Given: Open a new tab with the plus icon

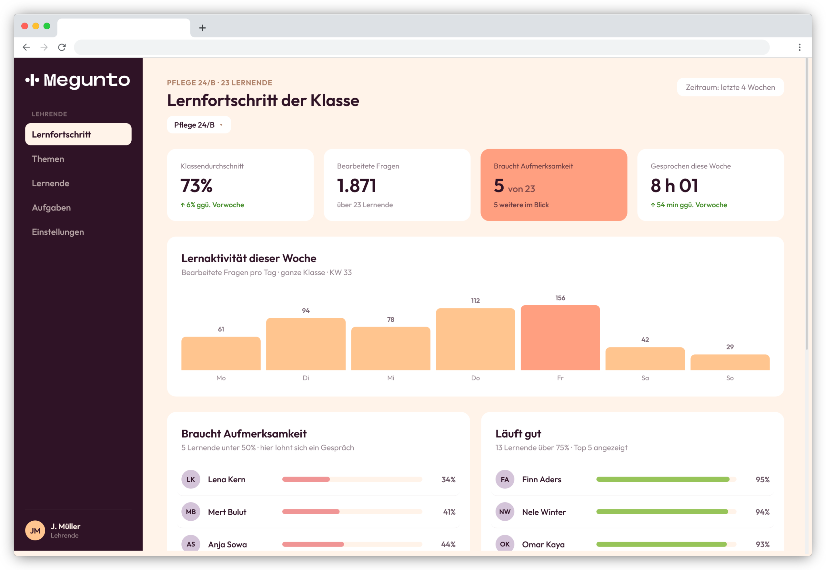Looking at the screenshot, I should (202, 28).
